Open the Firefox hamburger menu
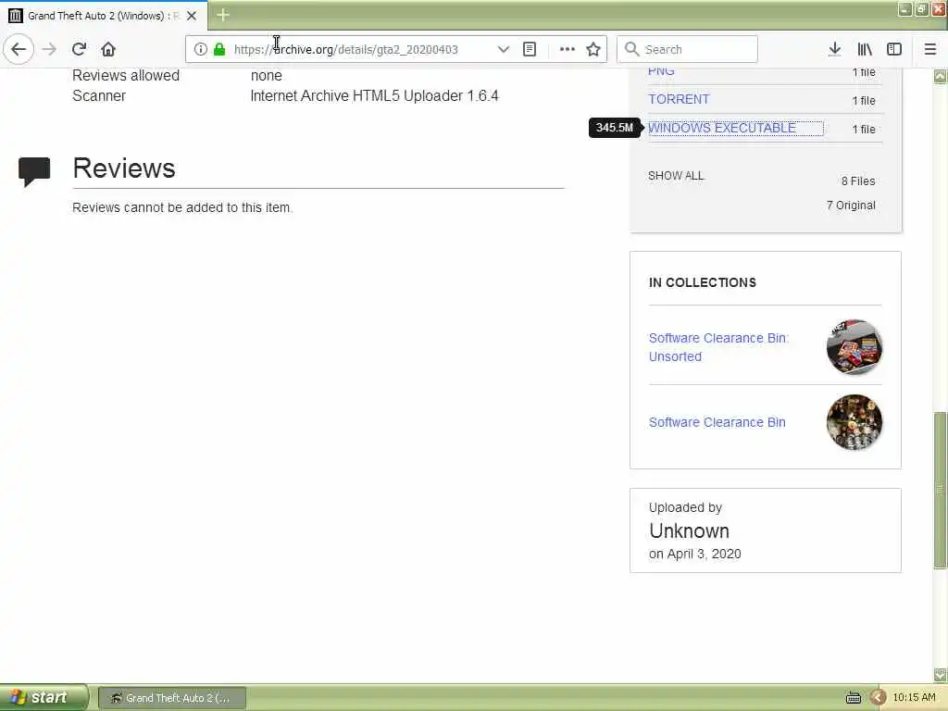The width and height of the screenshot is (948, 711). click(930, 49)
